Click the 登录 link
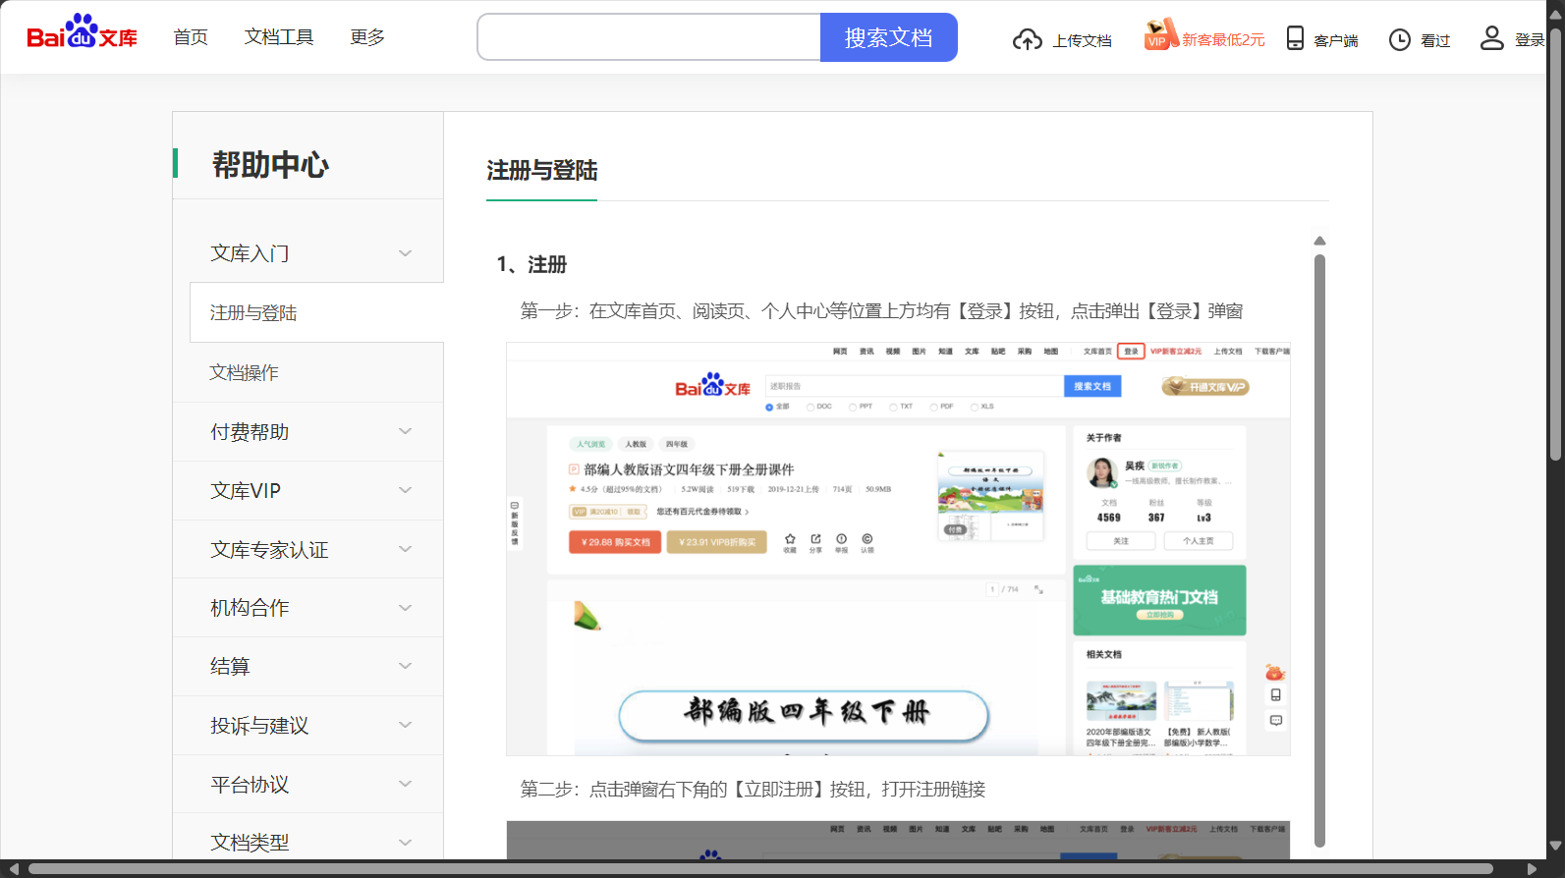1565x878 pixels. (1530, 40)
